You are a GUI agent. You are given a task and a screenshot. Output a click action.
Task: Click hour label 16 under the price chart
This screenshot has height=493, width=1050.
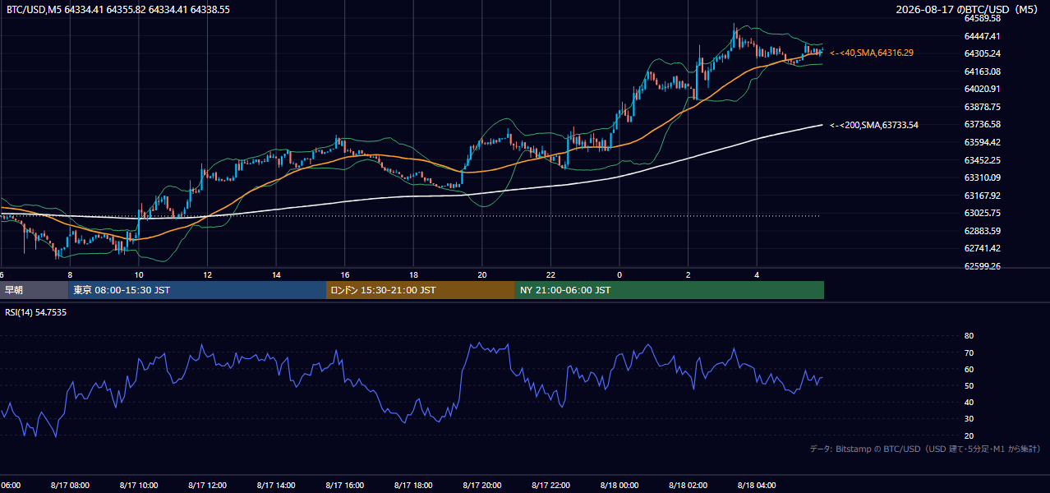pos(345,275)
